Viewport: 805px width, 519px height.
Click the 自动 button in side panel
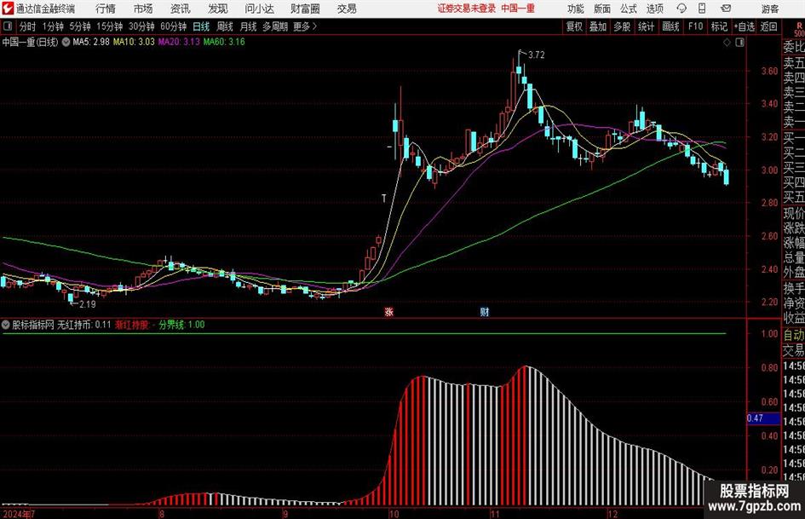(x=793, y=335)
